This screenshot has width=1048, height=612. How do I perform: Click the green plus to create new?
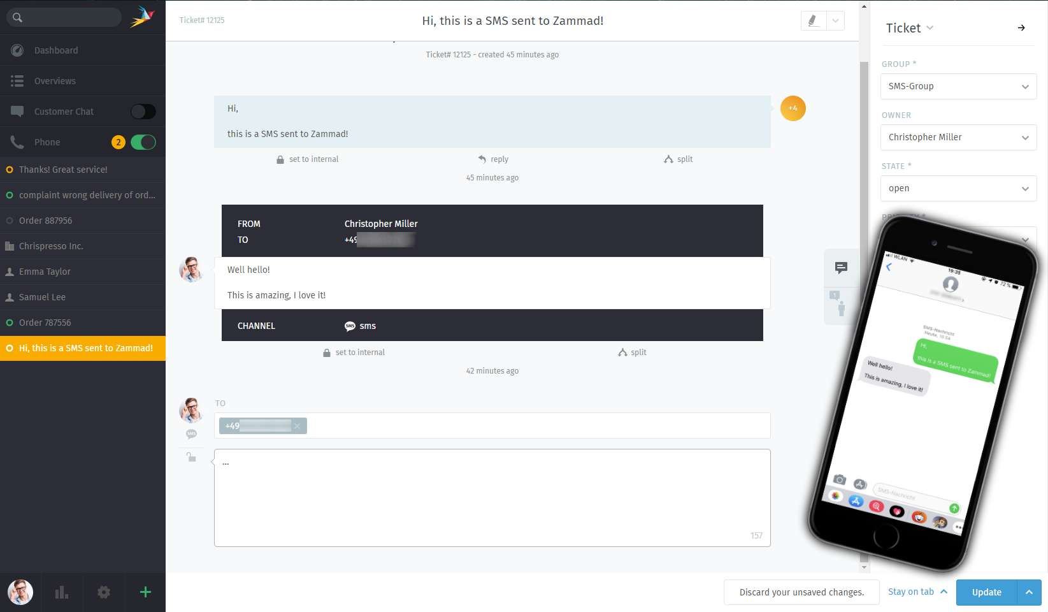tap(145, 592)
